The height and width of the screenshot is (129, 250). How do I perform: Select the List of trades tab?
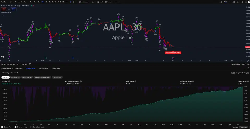57,77
